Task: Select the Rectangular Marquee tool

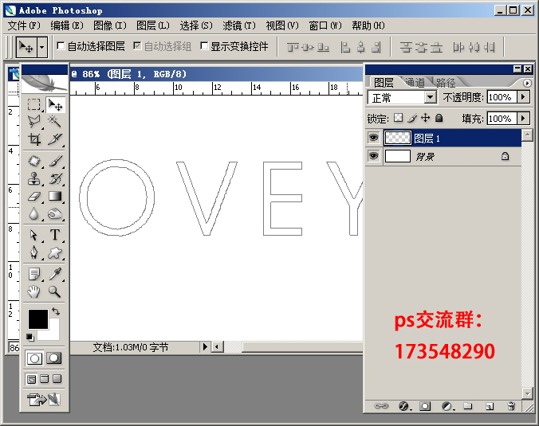Action: click(33, 104)
